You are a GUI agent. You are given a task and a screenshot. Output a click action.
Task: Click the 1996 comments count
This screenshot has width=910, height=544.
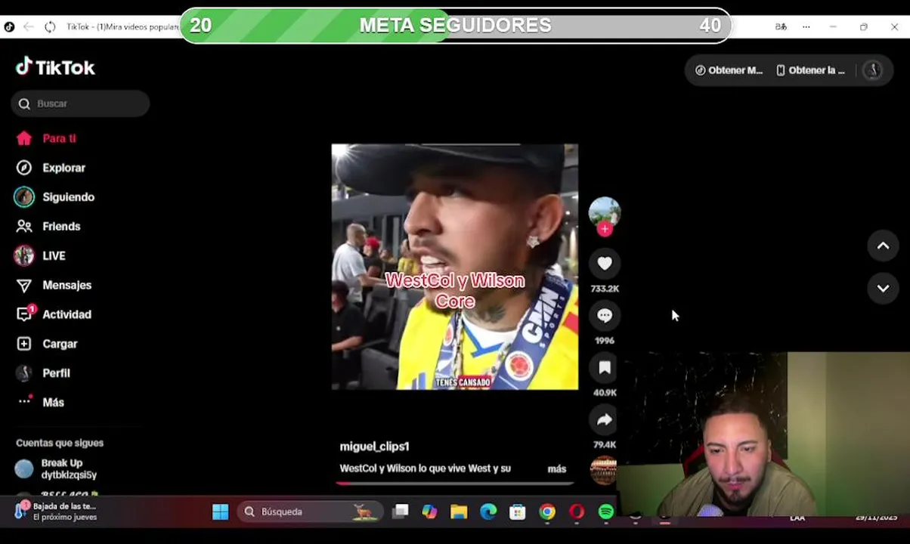click(605, 341)
